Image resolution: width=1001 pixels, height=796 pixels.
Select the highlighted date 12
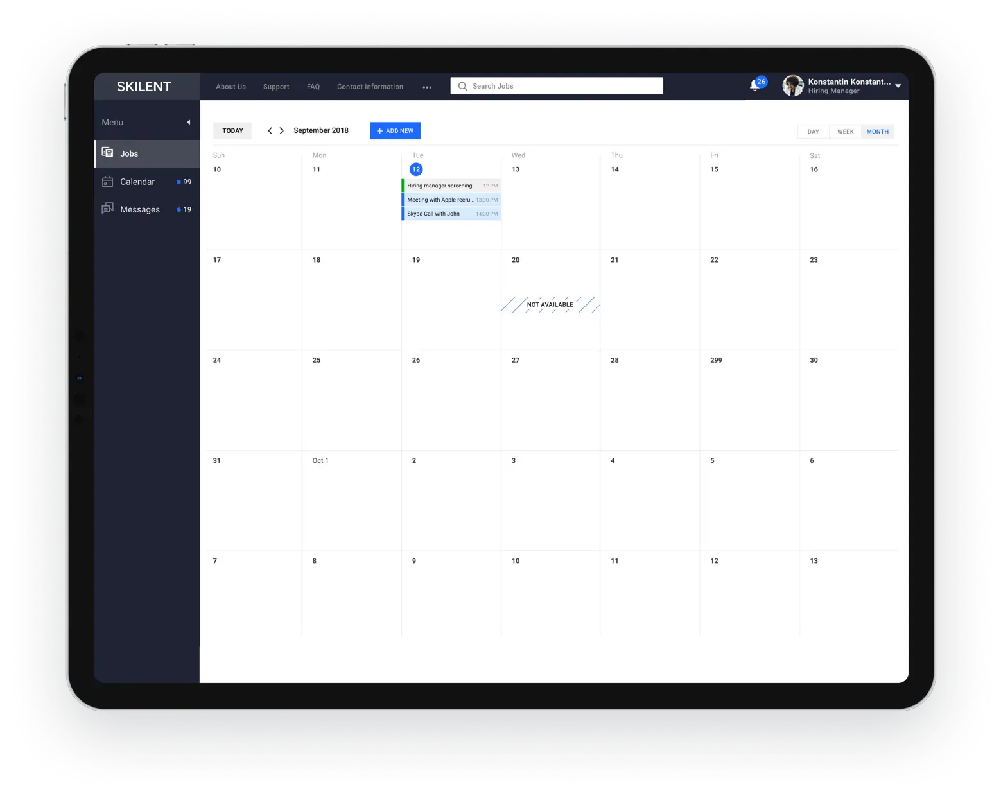pyautogui.click(x=416, y=169)
